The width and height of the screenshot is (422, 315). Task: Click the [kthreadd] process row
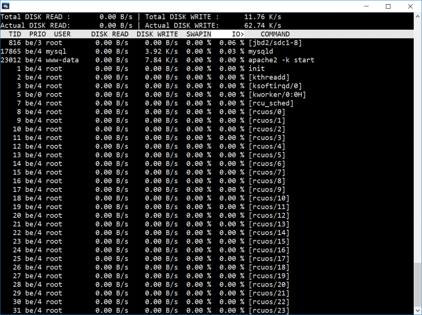tap(207, 77)
